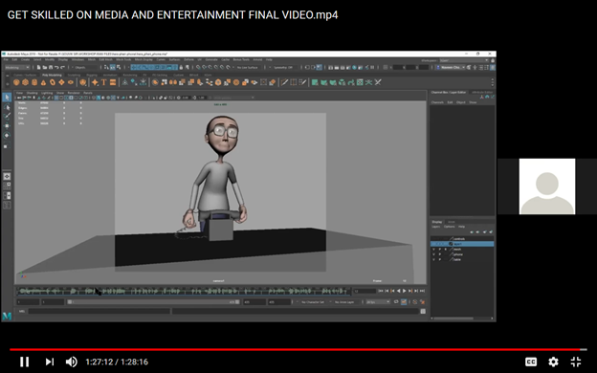Click the Maya time slider audio waveform
This screenshot has height=373, width=597.
click(183, 291)
